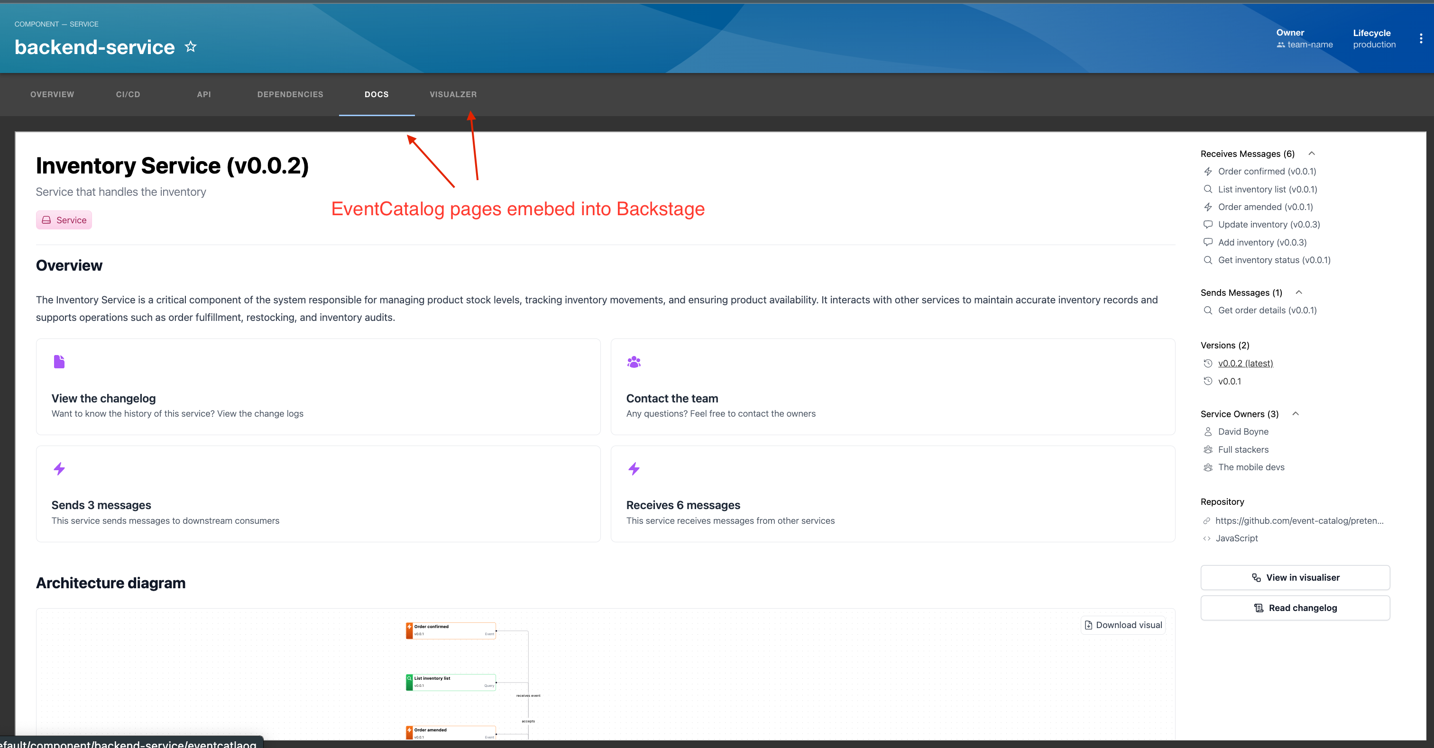The height and width of the screenshot is (748, 1434).
Task: Collapse the Sends Messages section
Action: (1299, 293)
